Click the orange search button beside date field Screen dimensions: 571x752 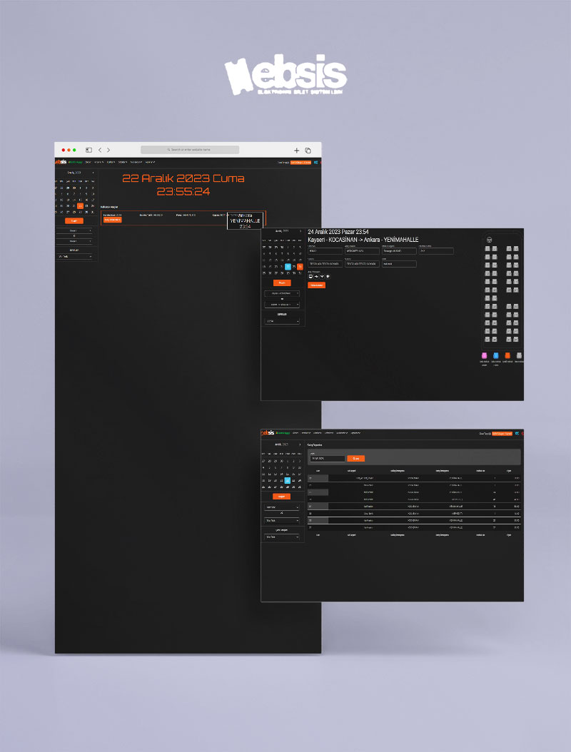355,458
